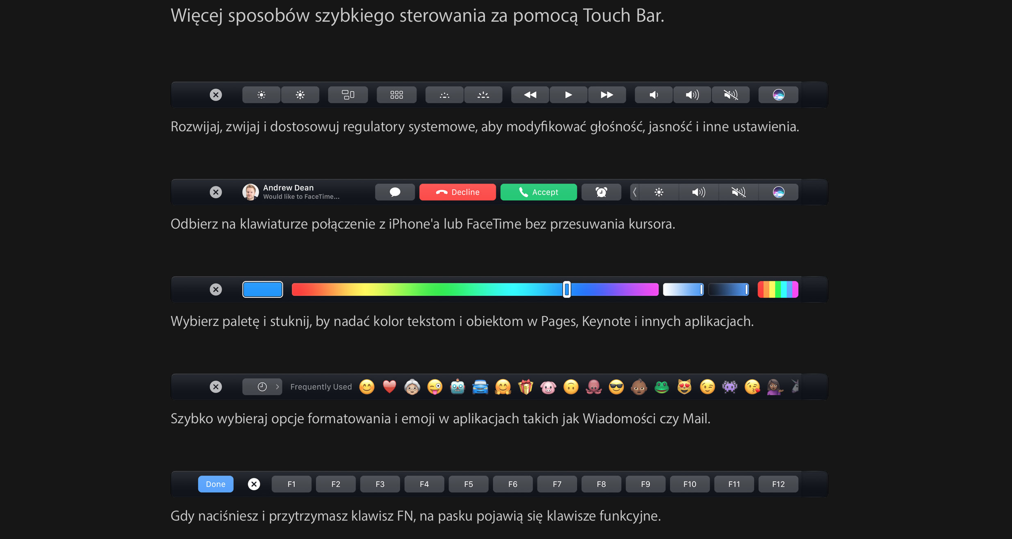Lower keyboard backlight brightness
Image resolution: width=1012 pixels, height=539 pixels.
[x=444, y=95]
